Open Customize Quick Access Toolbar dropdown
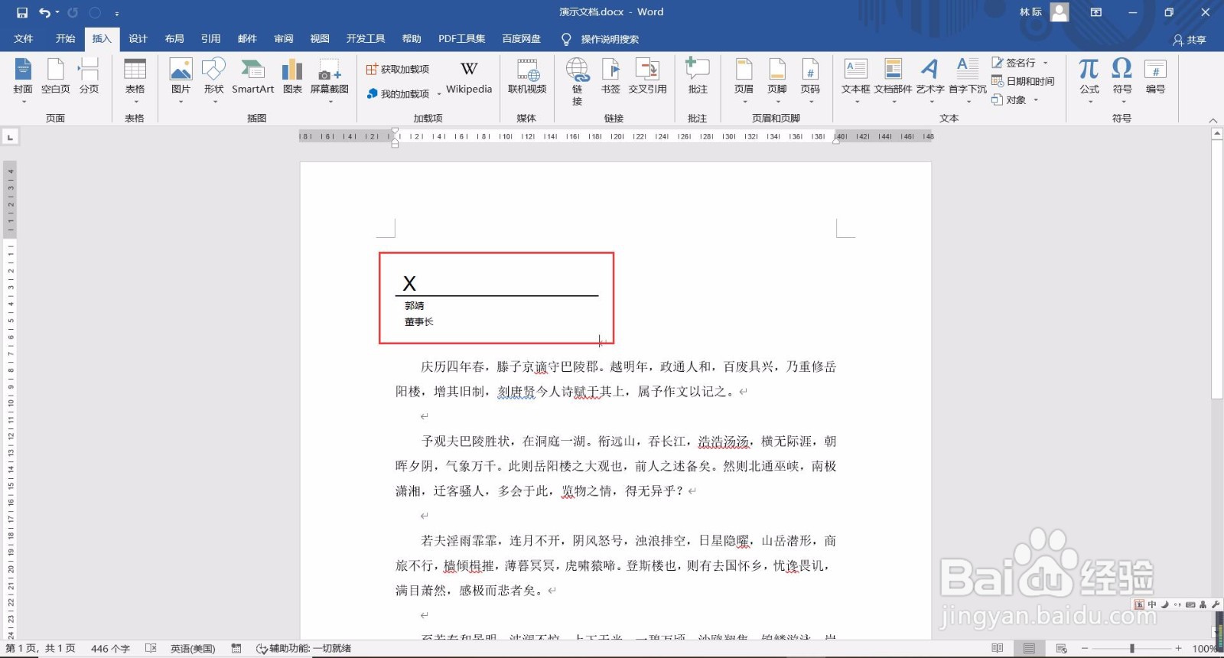1224x658 pixels. point(116,13)
